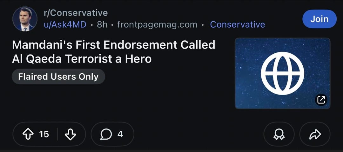
Task: Join the r/Conservative community
Action: [x=319, y=19]
